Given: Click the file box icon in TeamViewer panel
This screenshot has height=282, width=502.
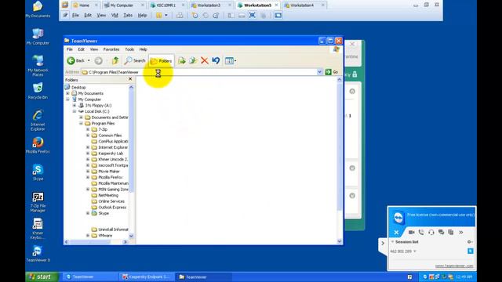Looking at the screenshot, I should [451, 232].
